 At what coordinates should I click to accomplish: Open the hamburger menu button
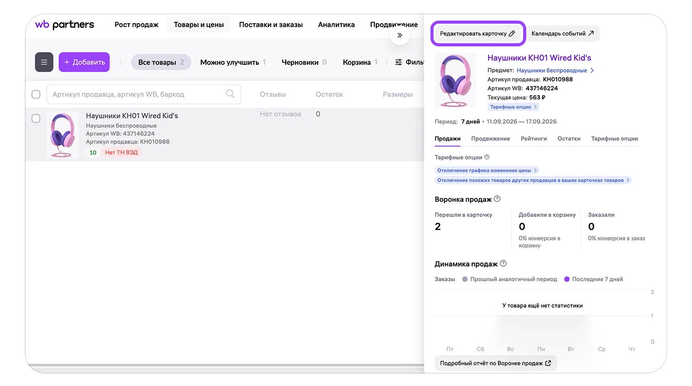click(x=44, y=62)
